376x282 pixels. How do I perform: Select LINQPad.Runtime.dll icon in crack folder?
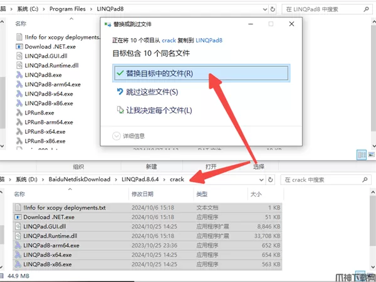(x=18, y=236)
